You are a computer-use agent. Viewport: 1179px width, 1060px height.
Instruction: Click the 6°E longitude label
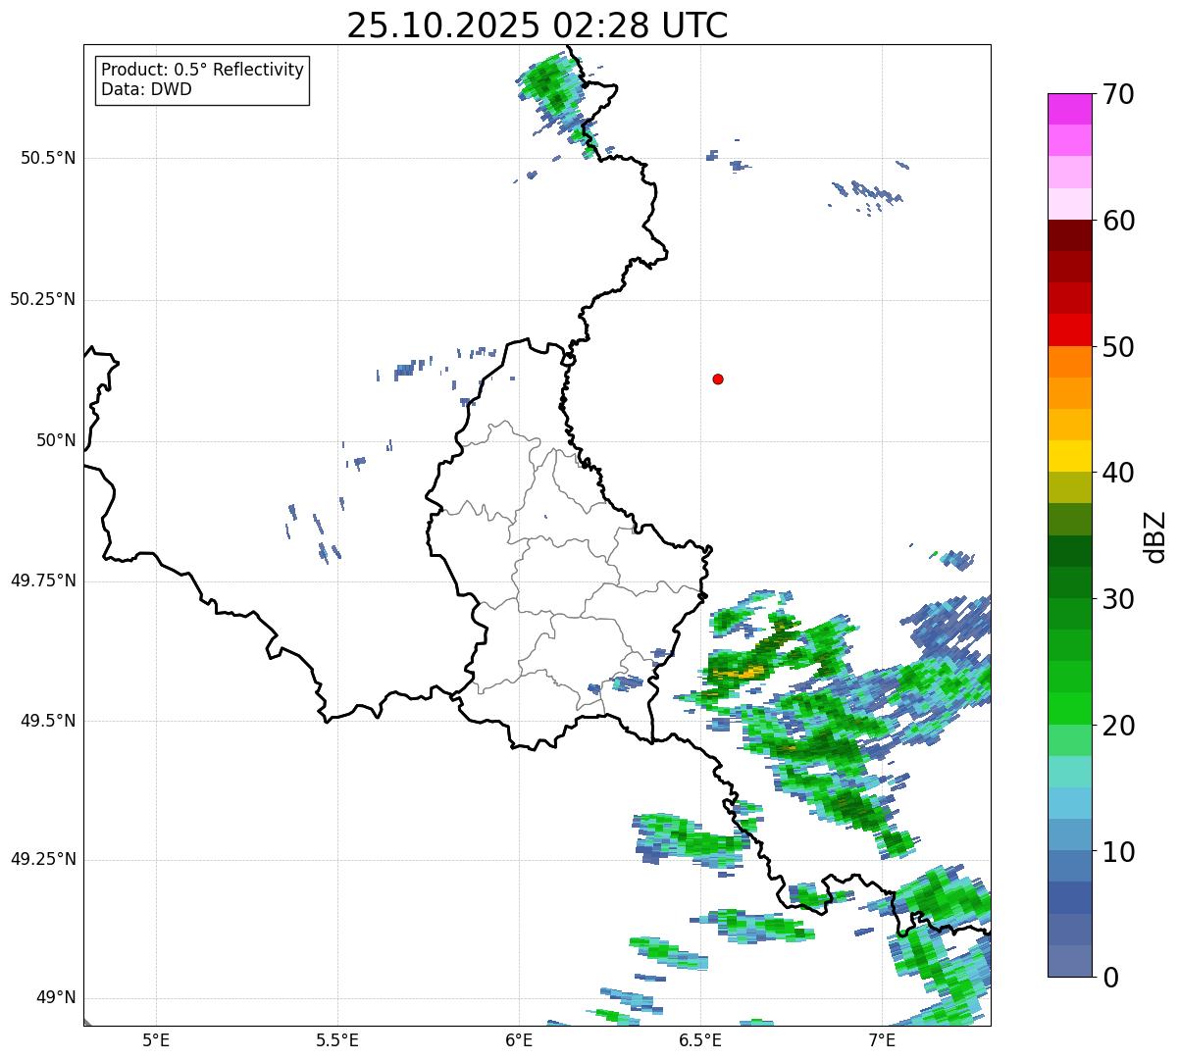click(519, 1039)
